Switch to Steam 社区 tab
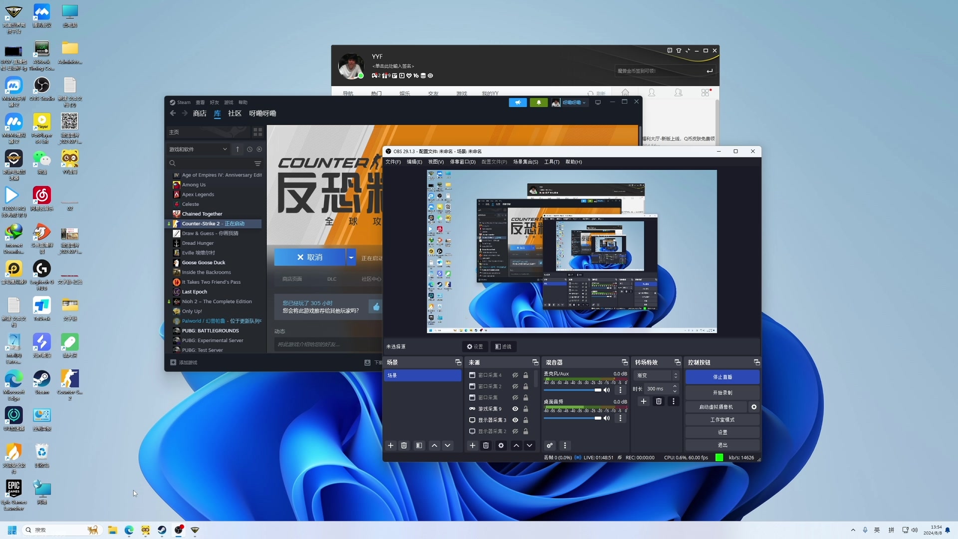Image resolution: width=958 pixels, height=539 pixels. click(235, 113)
